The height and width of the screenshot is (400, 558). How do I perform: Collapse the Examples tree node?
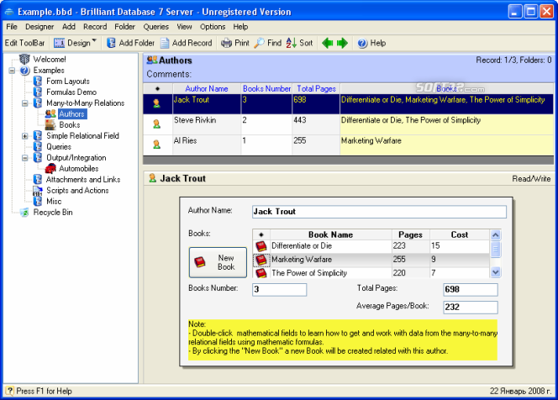coord(12,71)
